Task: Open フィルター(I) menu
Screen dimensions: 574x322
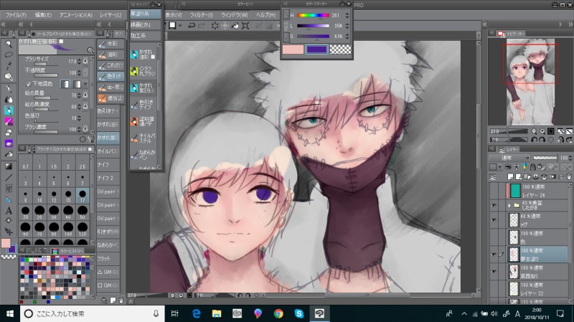Action: (202, 15)
